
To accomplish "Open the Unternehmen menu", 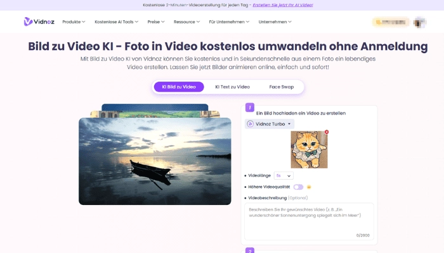I will (x=275, y=22).
